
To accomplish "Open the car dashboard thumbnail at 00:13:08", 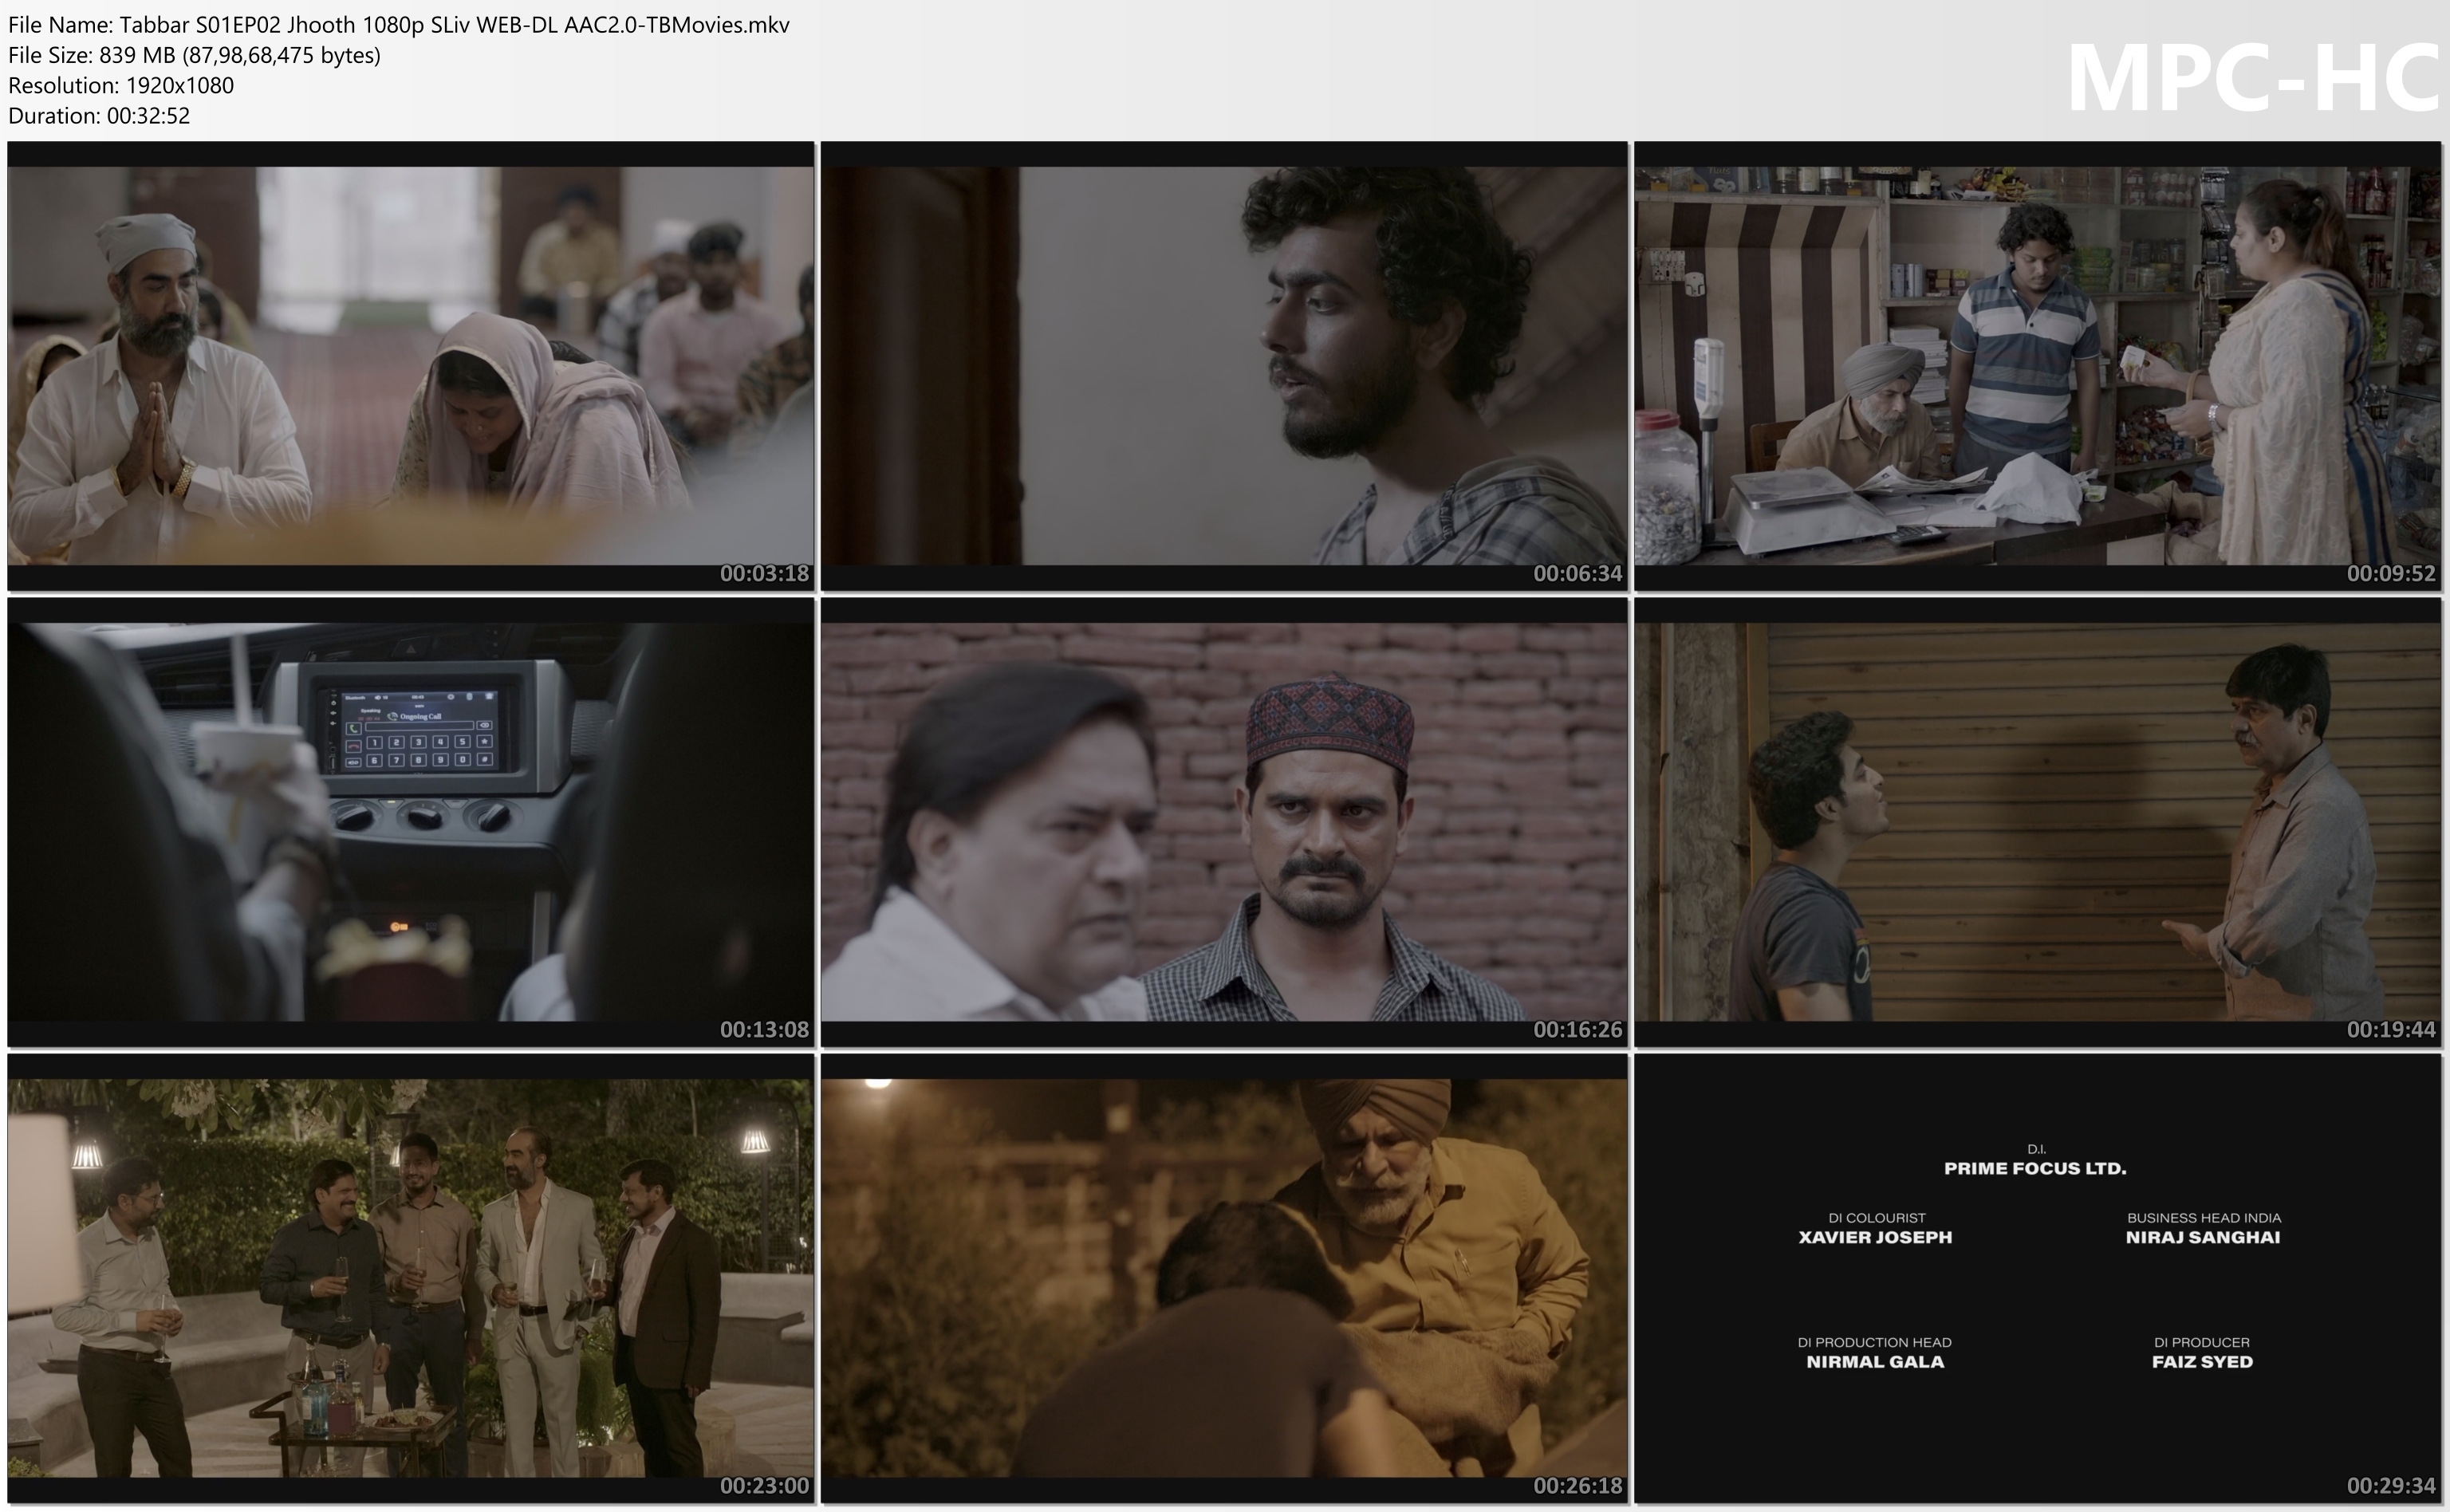I will pos(411,822).
